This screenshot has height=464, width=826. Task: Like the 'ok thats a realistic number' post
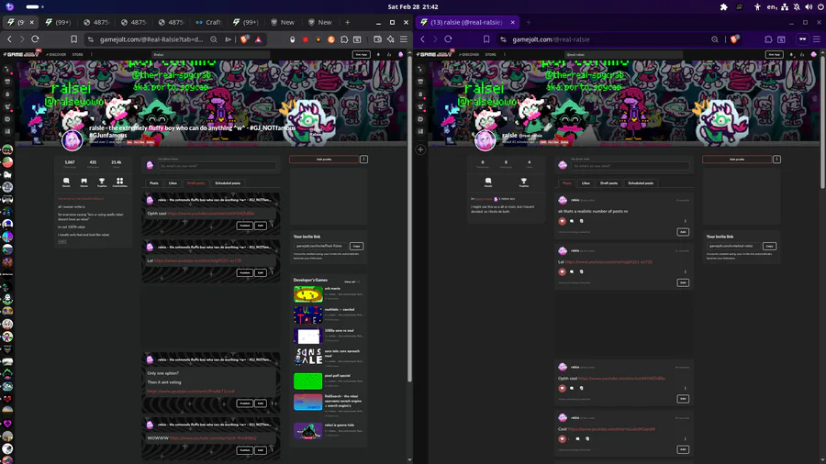pyautogui.click(x=562, y=221)
